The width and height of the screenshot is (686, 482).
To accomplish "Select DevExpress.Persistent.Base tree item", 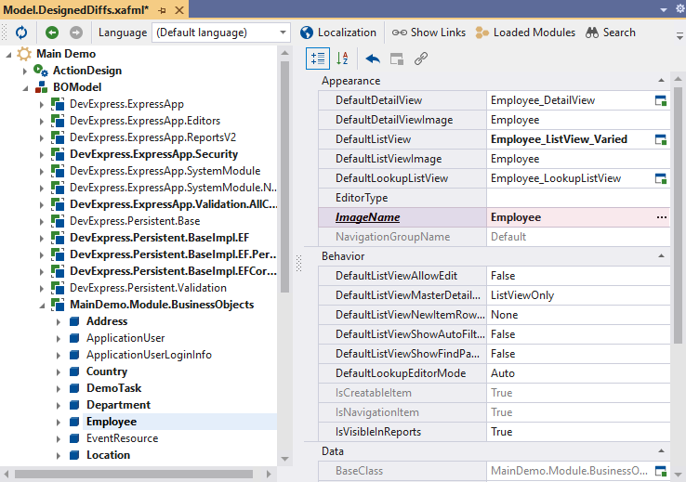I will [135, 221].
